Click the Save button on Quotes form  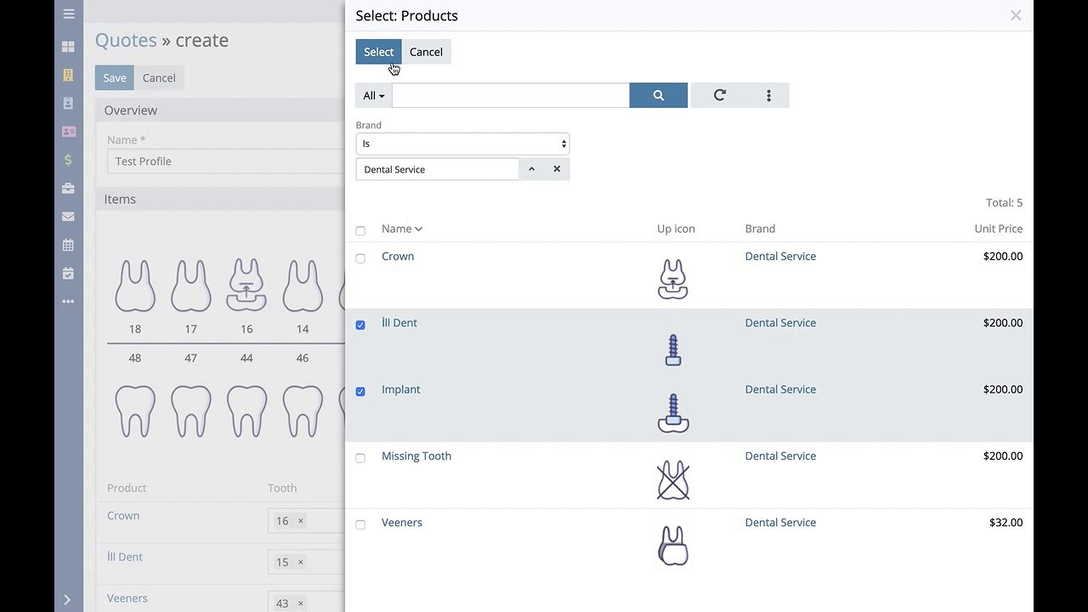point(115,77)
